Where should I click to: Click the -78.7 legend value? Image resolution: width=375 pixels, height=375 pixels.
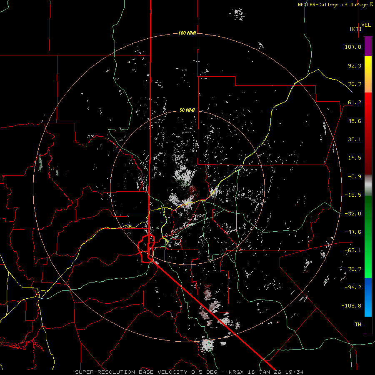pyautogui.click(x=353, y=269)
